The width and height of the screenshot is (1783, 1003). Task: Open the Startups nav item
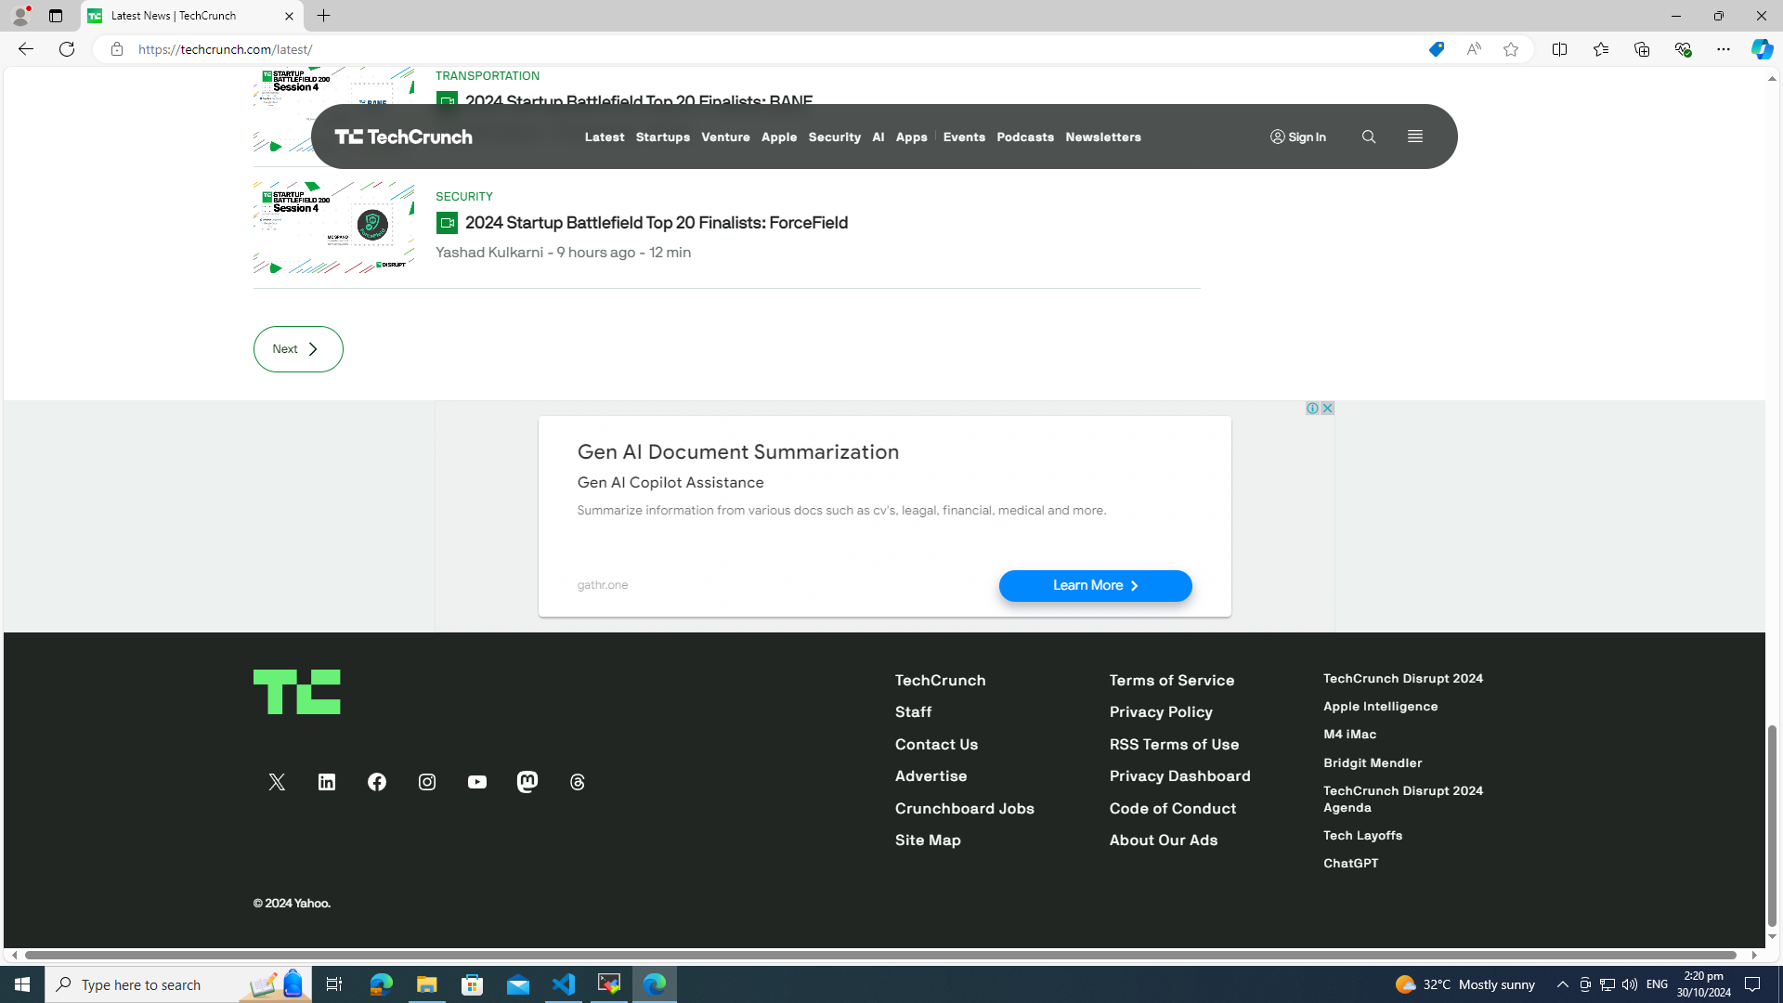663,137
